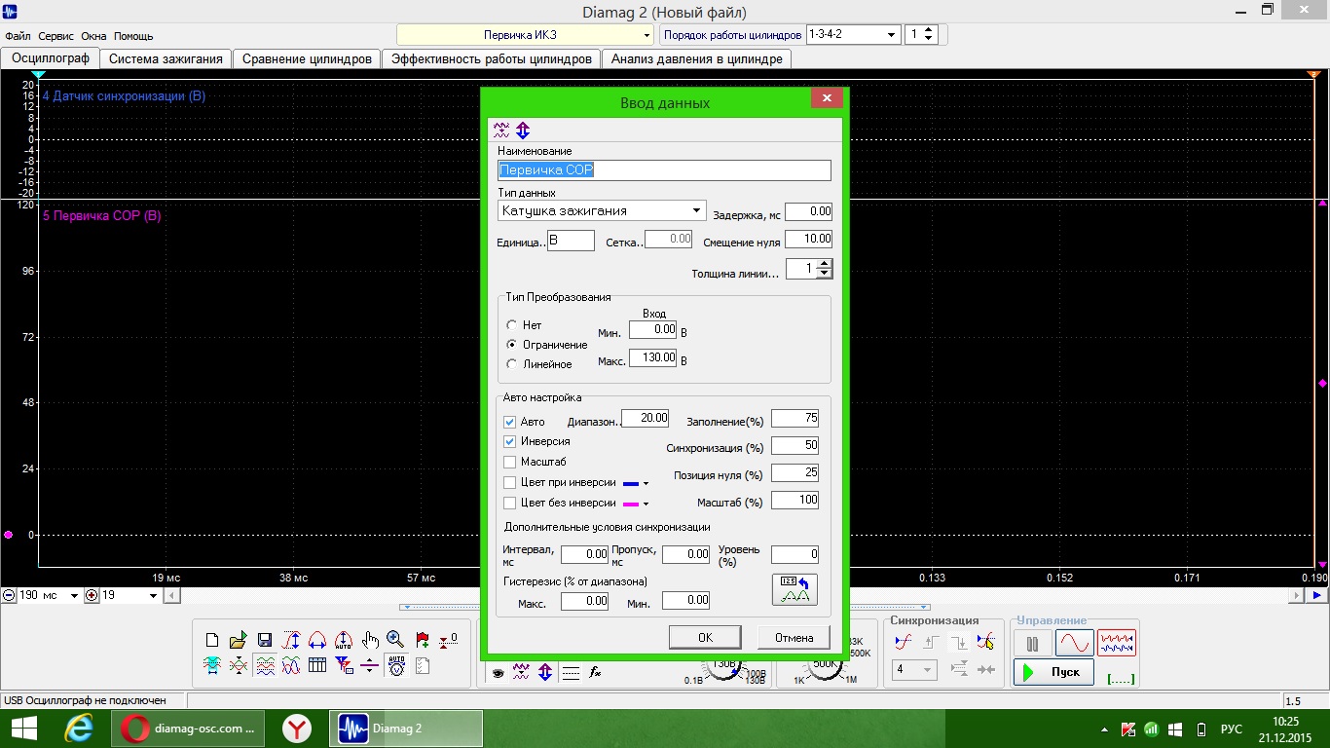The height and width of the screenshot is (748, 1330).
Task: Open file with the folder icon
Action: coord(238,640)
